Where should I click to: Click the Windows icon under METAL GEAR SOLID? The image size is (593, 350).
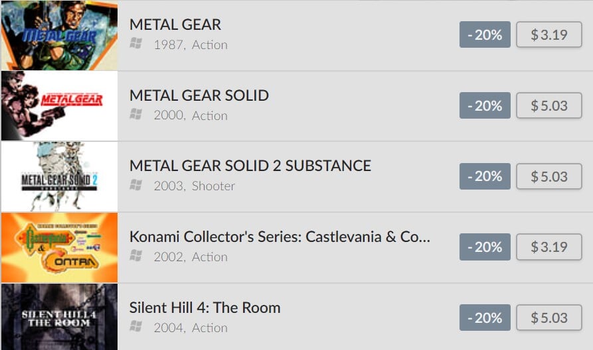[136, 115]
